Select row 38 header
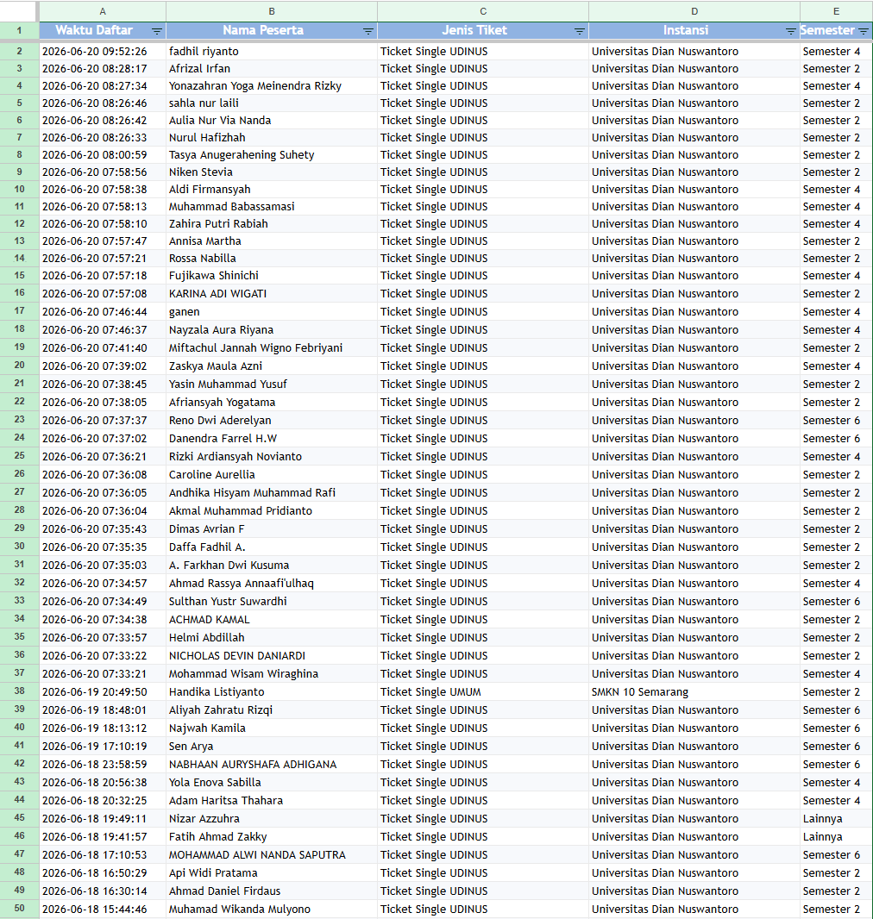This screenshot has width=873, height=919. pos(19,691)
